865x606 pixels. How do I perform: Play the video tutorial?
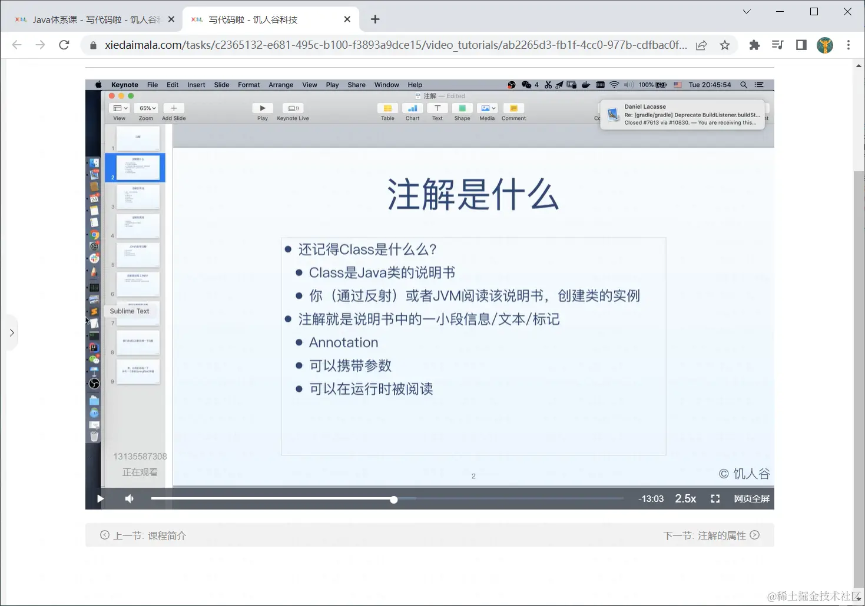[x=100, y=499]
